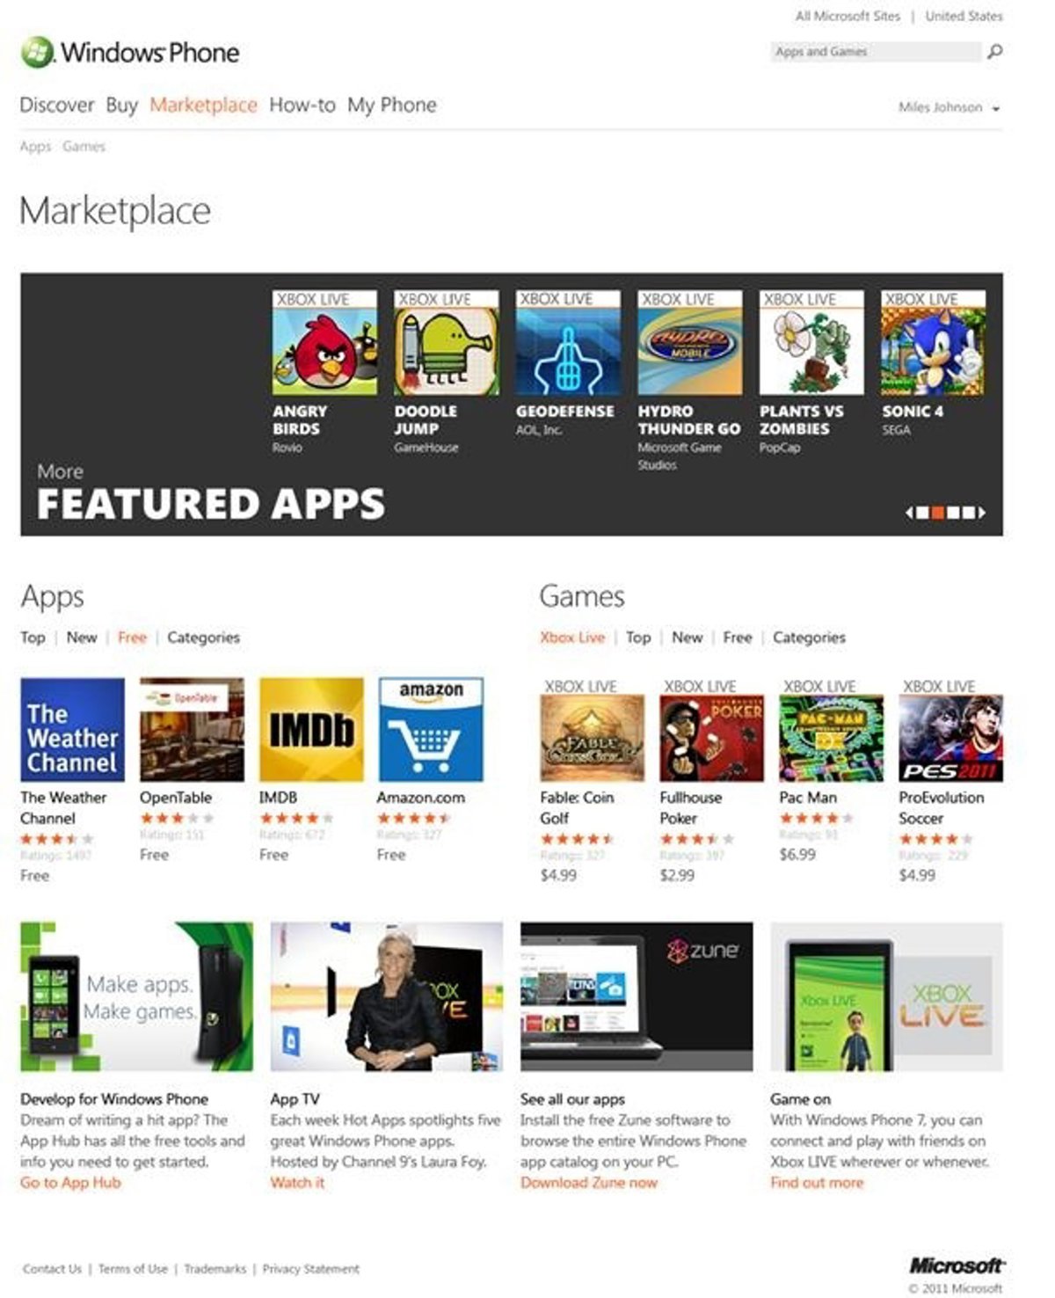Go to next featured apps slide arrow
The image size is (1055, 1298).
[x=982, y=513]
